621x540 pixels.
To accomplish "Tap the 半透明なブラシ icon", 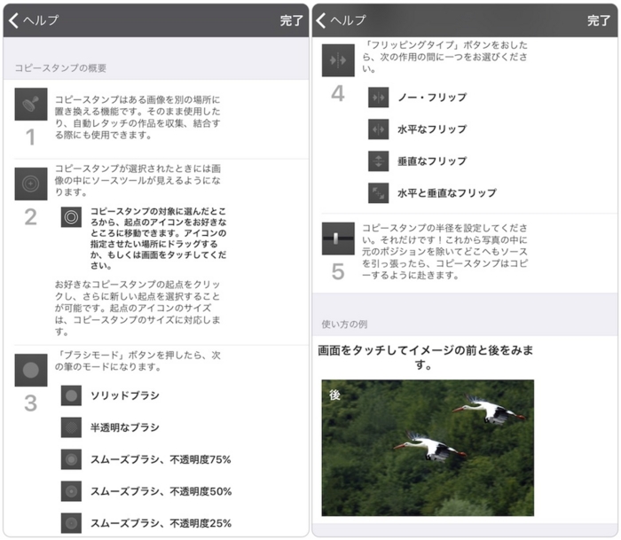I will tap(71, 427).
